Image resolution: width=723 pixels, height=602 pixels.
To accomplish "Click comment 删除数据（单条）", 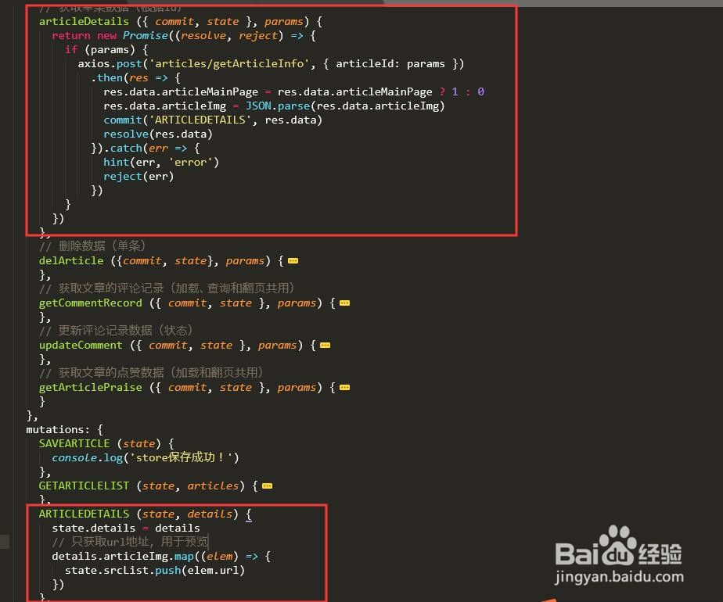I will coord(92,246).
